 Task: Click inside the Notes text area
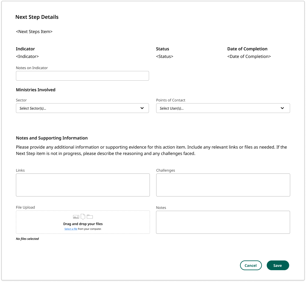[x=223, y=222]
